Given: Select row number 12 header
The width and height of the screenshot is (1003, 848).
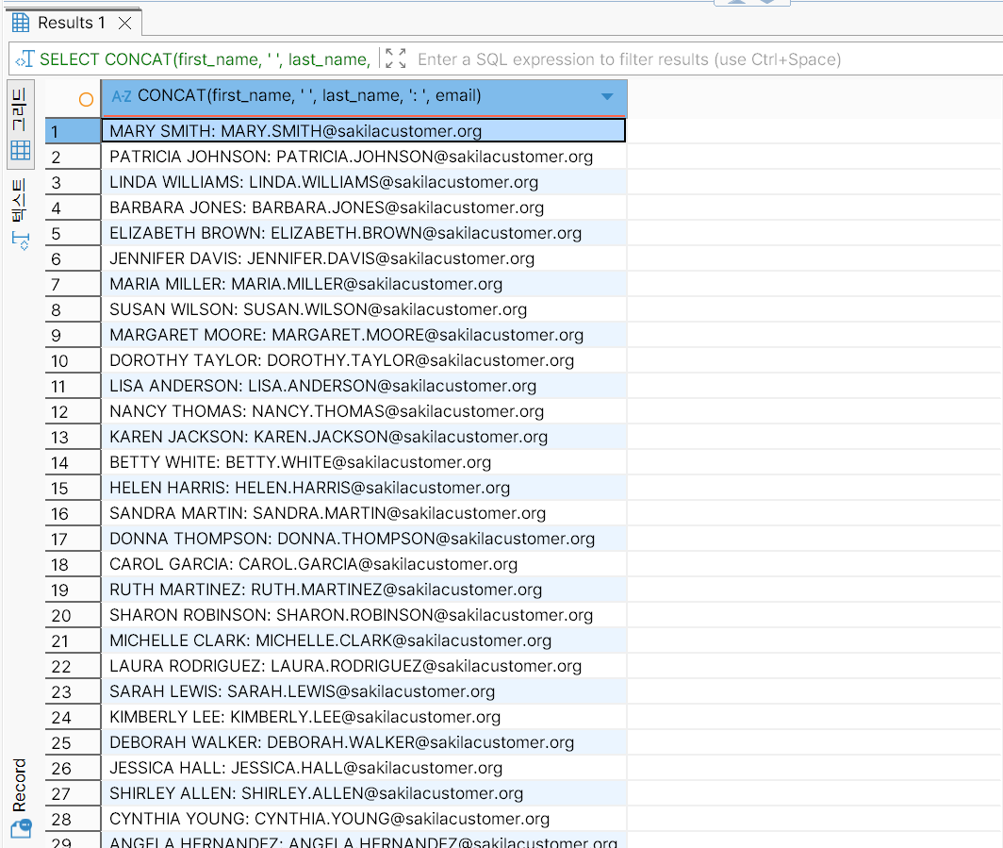Looking at the screenshot, I should tap(73, 411).
